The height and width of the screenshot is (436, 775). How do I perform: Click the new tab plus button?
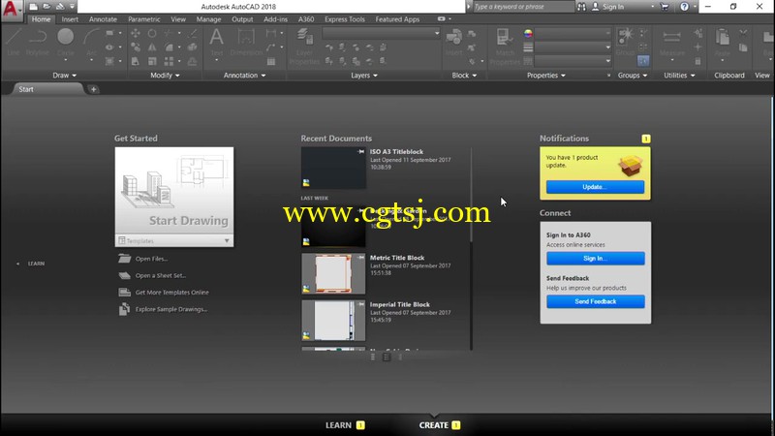tap(93, 89)
